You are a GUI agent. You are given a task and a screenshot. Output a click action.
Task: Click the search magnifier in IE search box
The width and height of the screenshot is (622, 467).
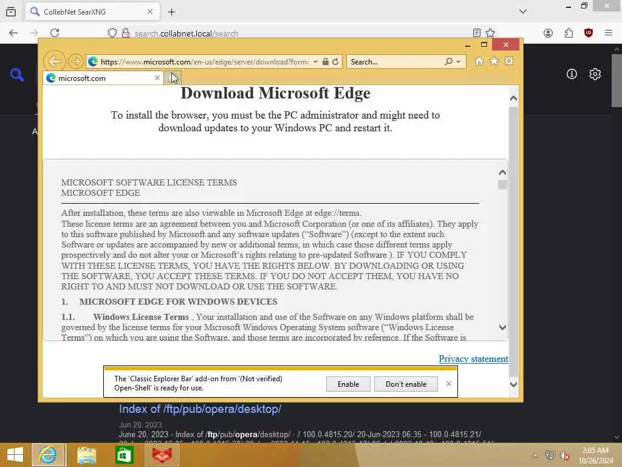(x=449, y=61)
